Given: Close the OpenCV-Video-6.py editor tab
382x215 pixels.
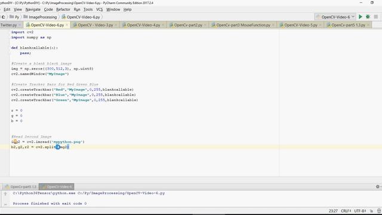Looking at the screenshot, I should (66, 25).
